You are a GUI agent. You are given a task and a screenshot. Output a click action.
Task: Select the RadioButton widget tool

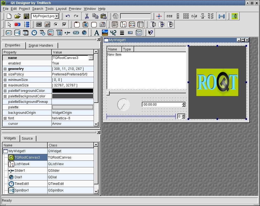coord(56,24)
